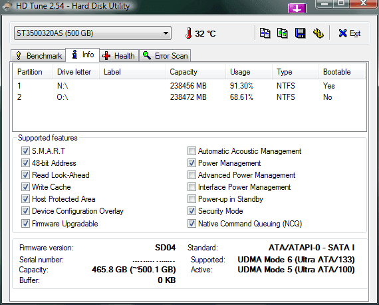
Task: Click the Usage column header
Action: pyautogui.click(x=249, y=72)
